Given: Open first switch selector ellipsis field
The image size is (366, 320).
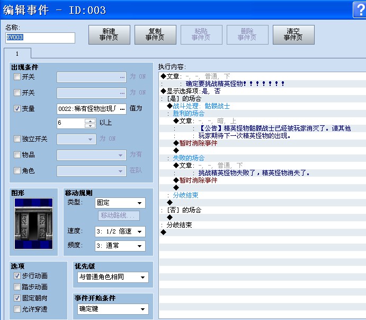Looking at the screenshot, I should coord(92,77).
